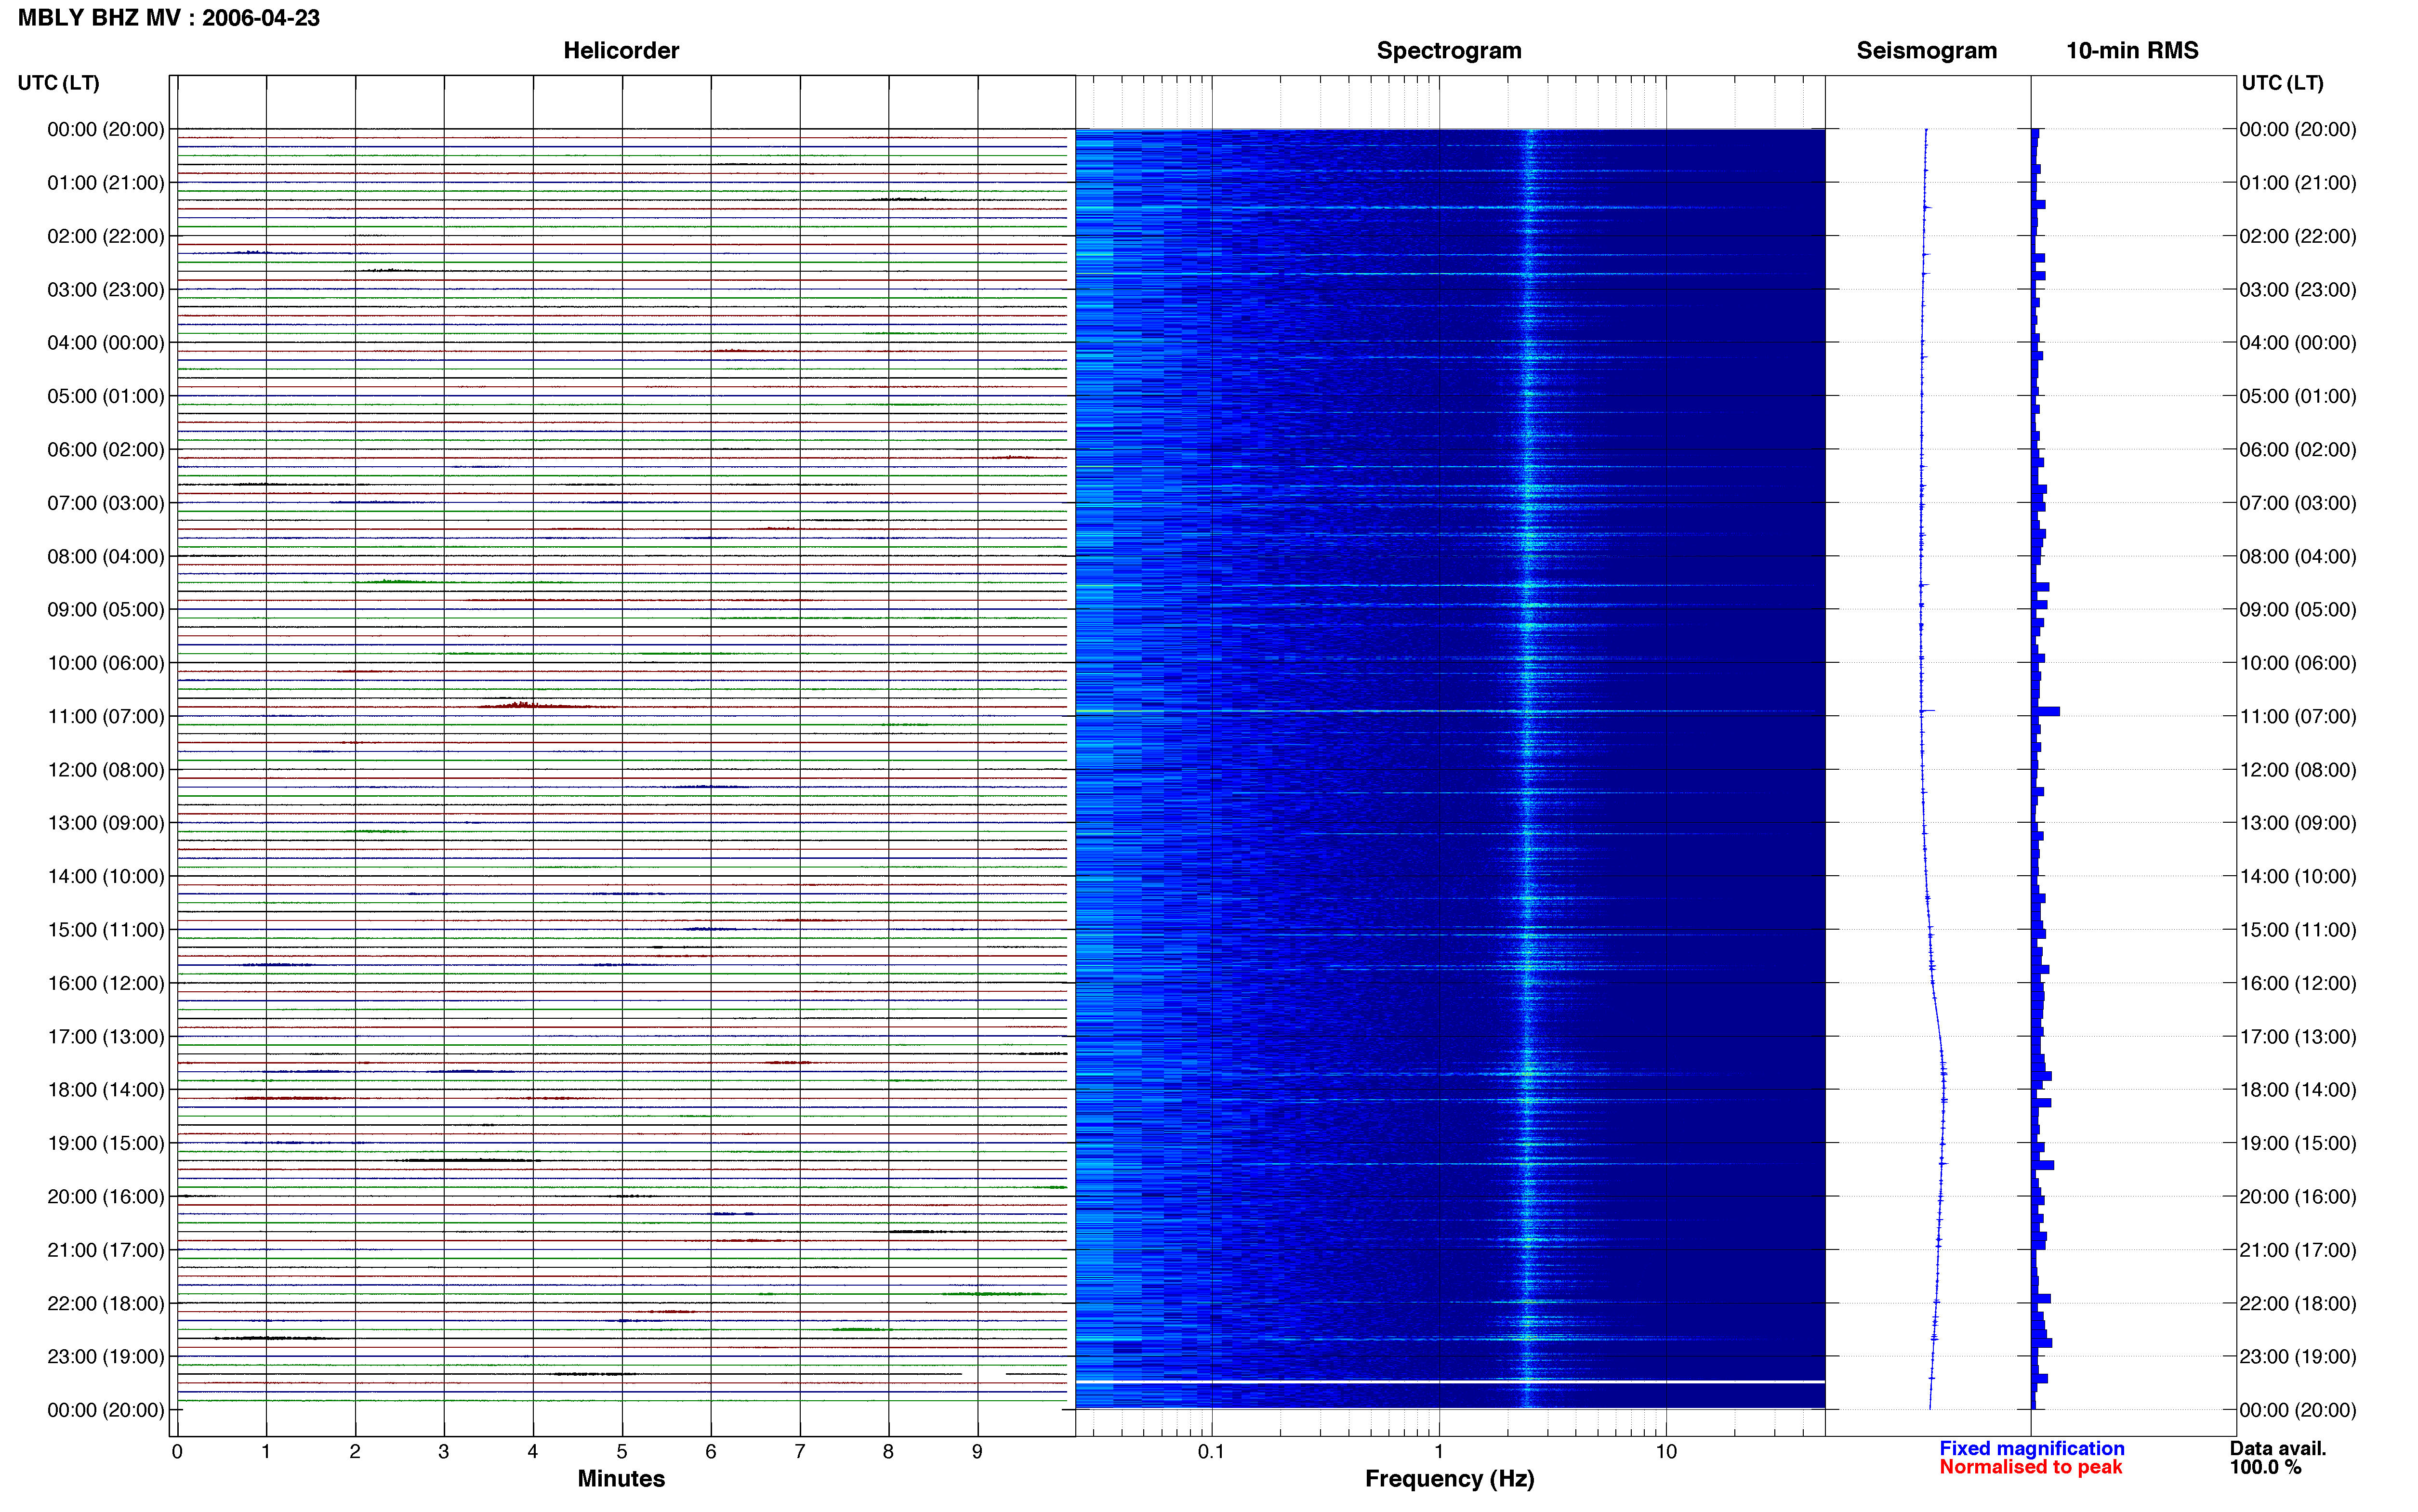2418x1512 pixels.
Task: Click frequency tick label 1
Action: coord(1439,1451)
